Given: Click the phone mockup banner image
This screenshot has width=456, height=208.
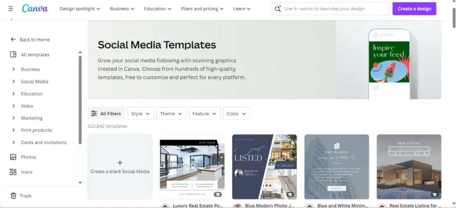Looking at the screenshot, I should click(x=389, y=64).
